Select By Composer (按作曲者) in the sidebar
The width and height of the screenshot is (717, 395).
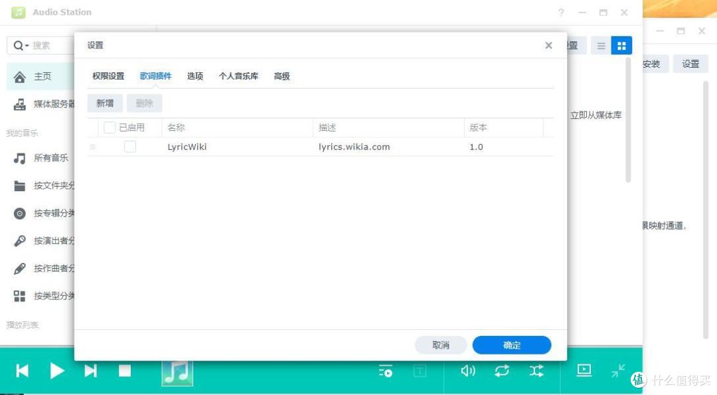[x=41, y=268]
